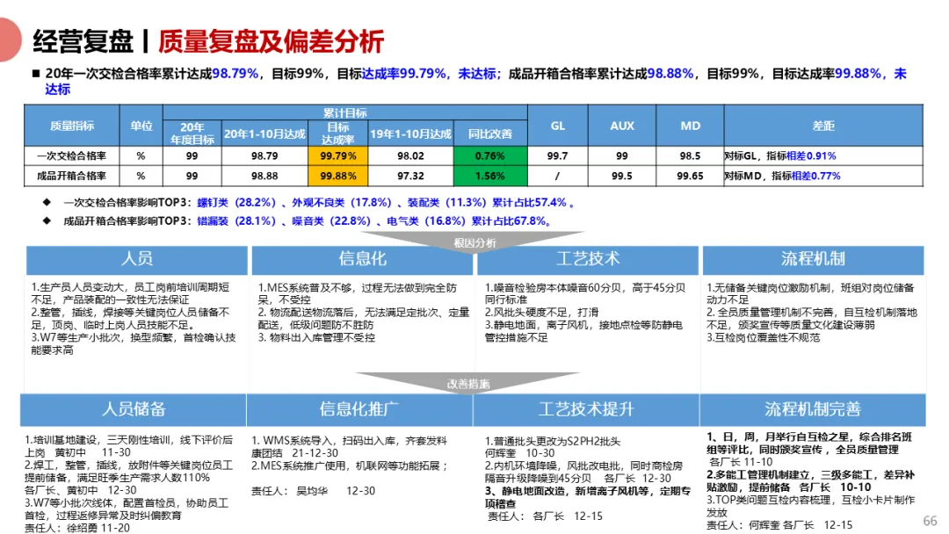The image size is (949, 534).
Task: Select the cell value '97.32'
Action: click(x=410, y=176)
